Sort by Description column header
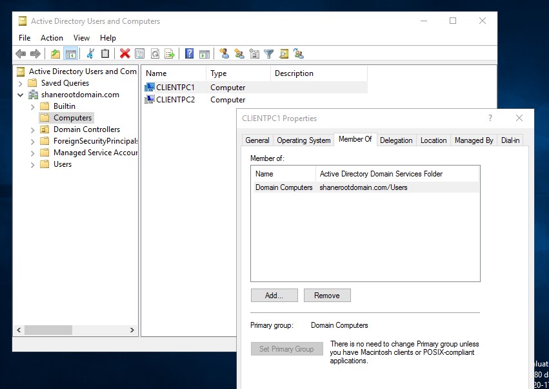This screenshot has height=389, width=549. pyautogui.click(x=319, y=73)
